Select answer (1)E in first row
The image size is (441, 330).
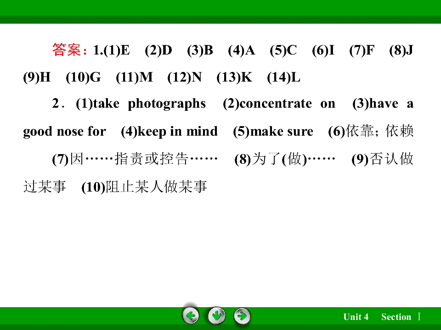point(116,50)
